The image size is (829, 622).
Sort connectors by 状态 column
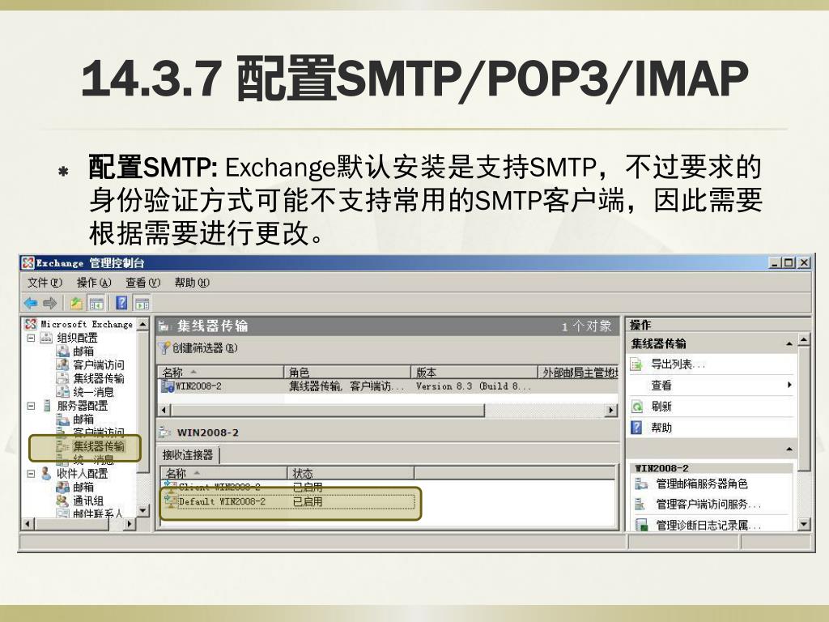click(x=351, y=473)
